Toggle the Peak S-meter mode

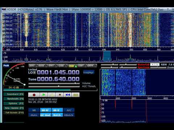click(6, 65)
